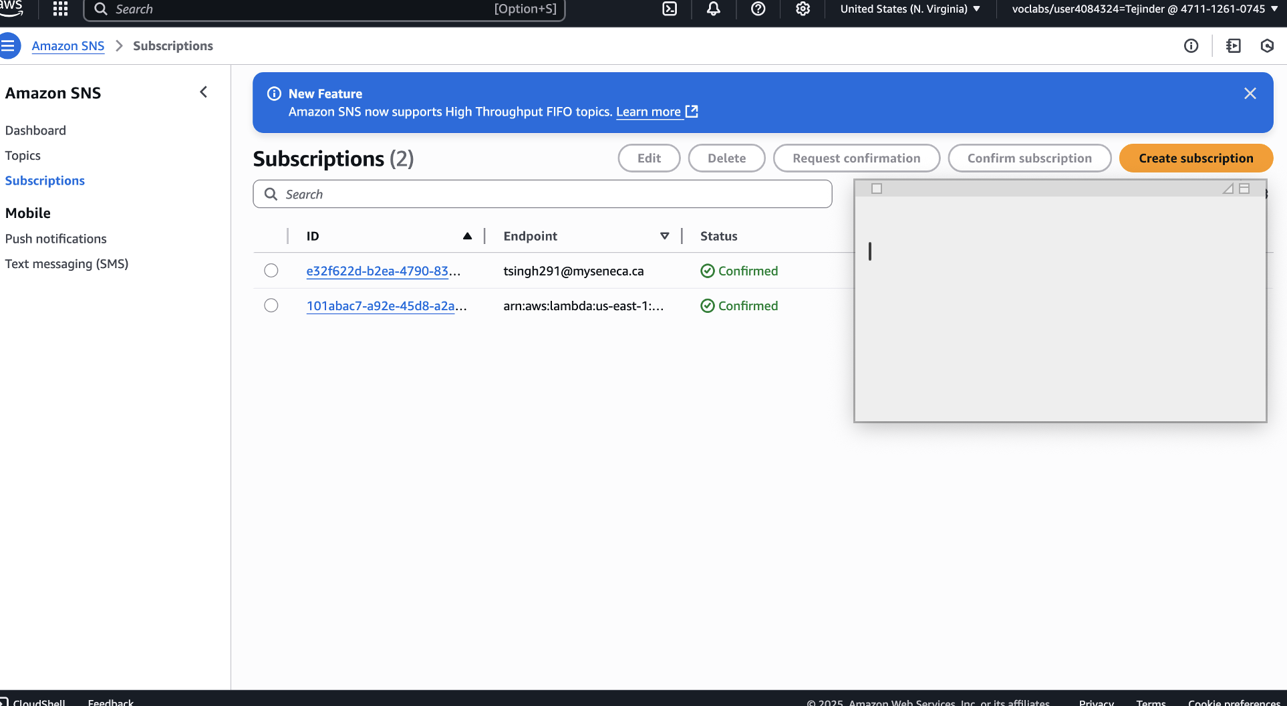1287x706 pixels.
Task: Open subscription ID 101abac7-a92e-45d8-a2a…
Action: click(386, 306)
